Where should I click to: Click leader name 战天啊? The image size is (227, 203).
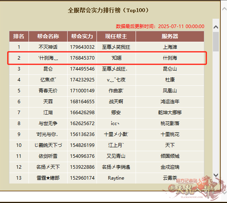[116, 101]
